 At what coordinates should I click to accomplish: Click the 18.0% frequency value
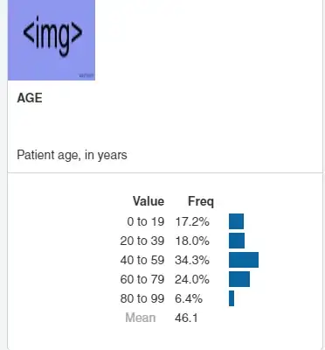[192, 241]
